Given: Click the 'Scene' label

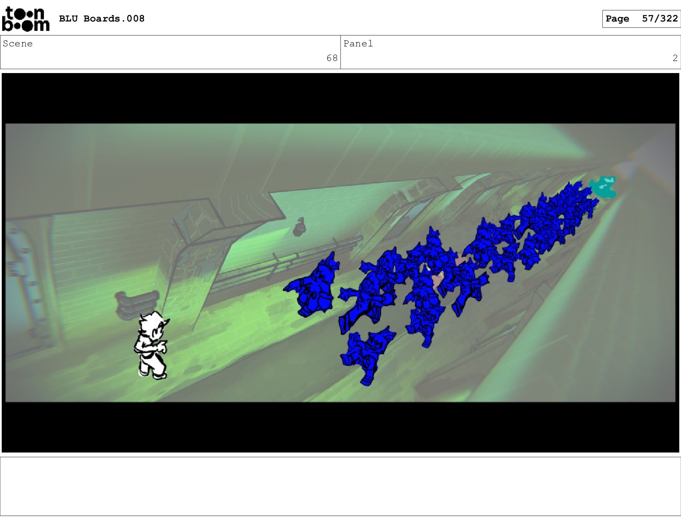Looking at the screenshot, I should 18,43.
